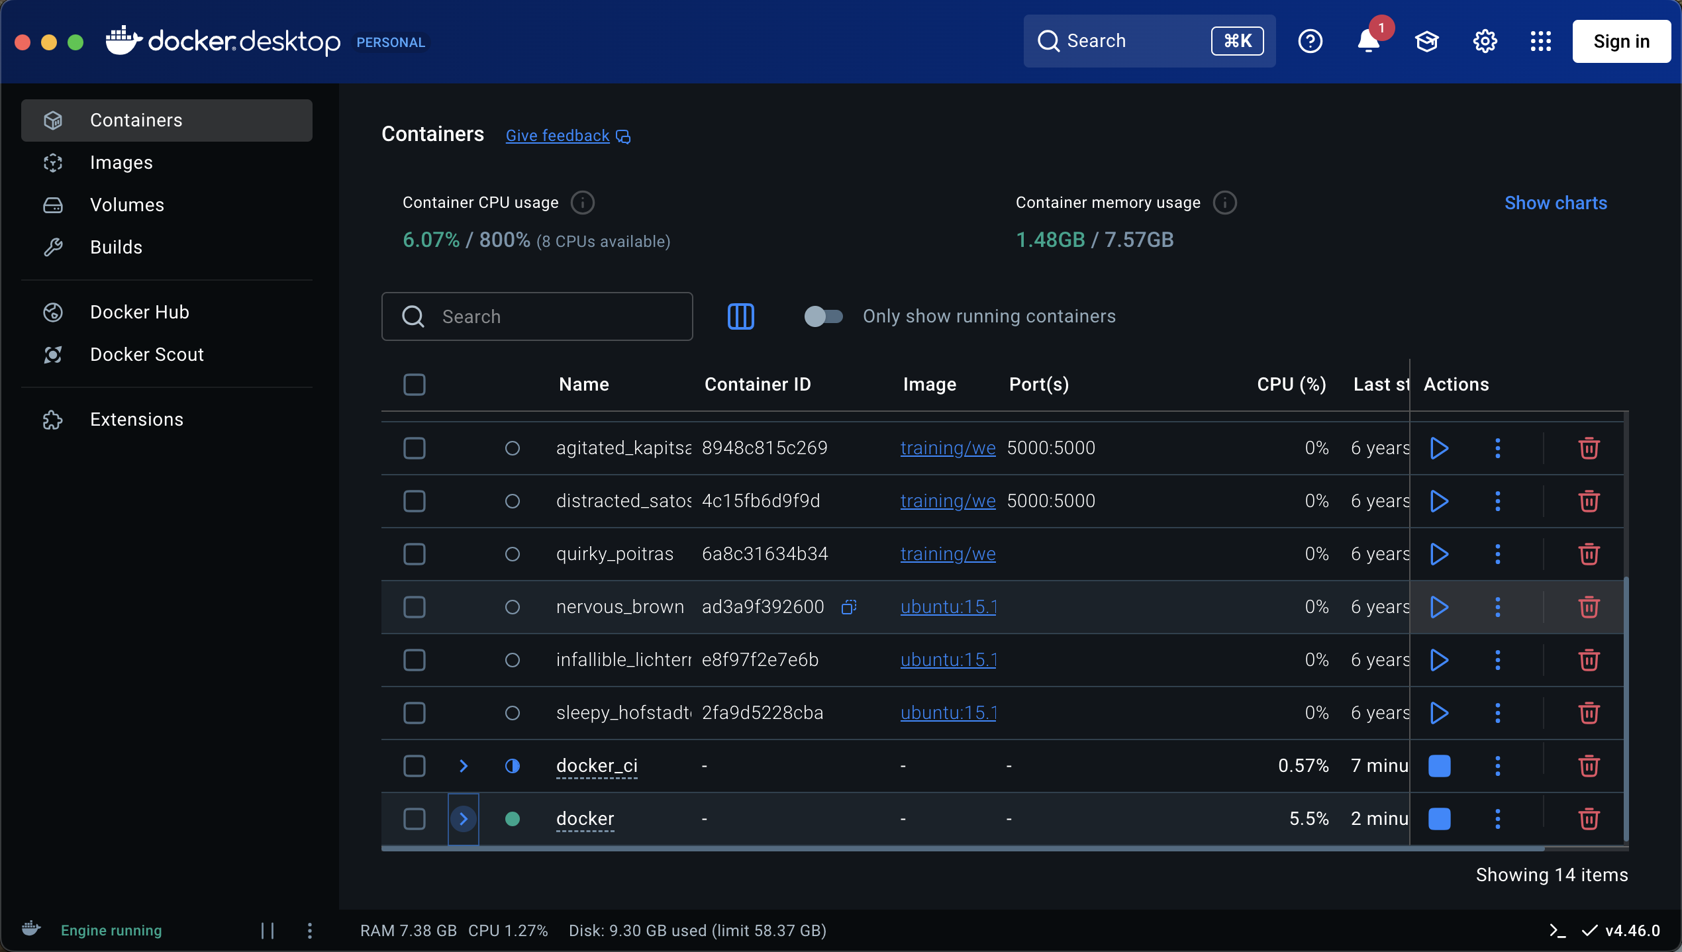Select the nervous_brown row checkbox
Viewport: 1682px width, 952px height.
(415, 607)
